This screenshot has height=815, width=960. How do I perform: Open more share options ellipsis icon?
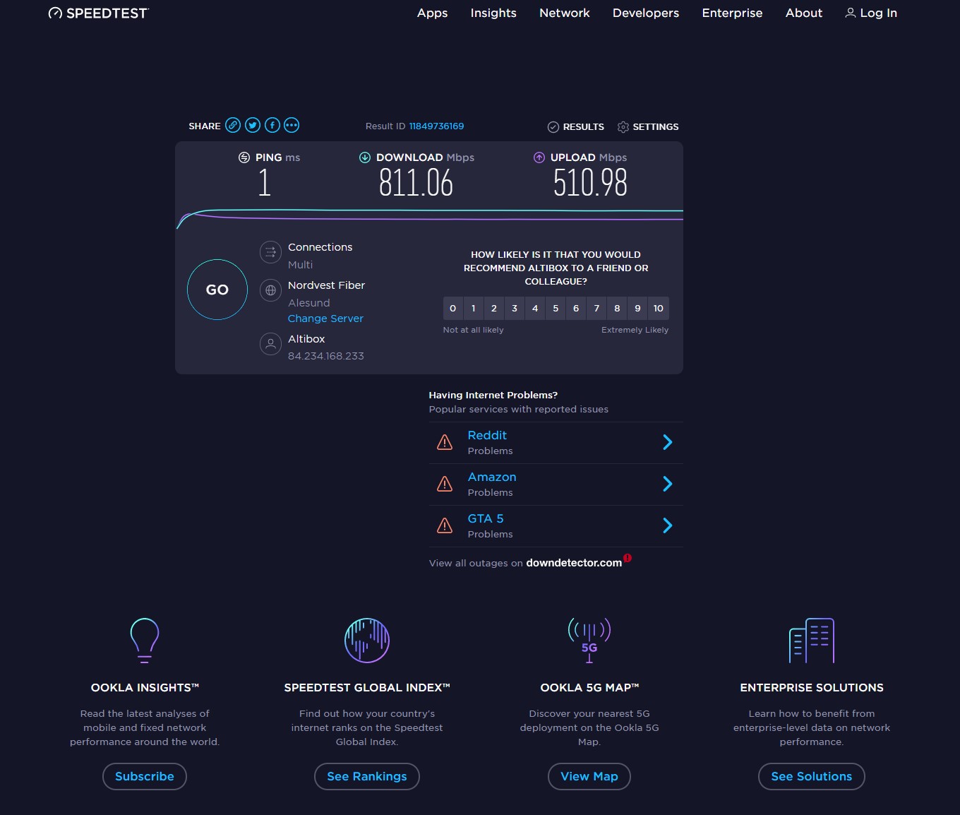coord(292,126)
